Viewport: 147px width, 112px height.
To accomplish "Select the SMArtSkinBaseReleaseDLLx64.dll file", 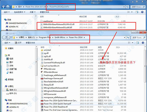I will pos(58,27).
